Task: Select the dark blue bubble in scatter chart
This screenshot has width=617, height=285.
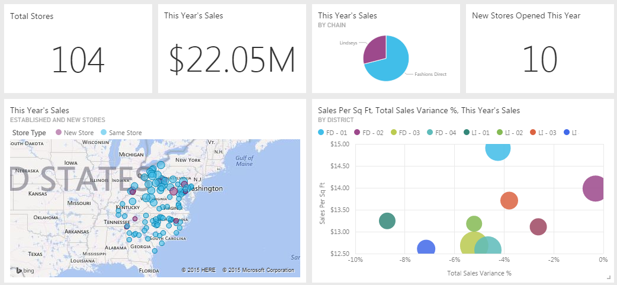Action: click(426, 248)
